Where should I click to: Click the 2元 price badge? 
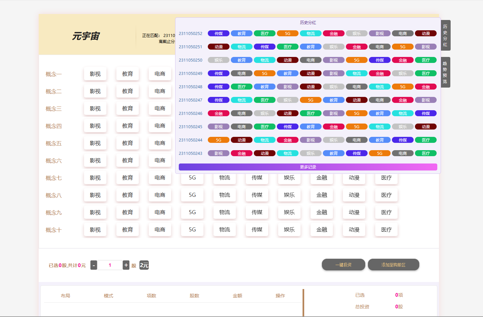[x=144, y=265]
